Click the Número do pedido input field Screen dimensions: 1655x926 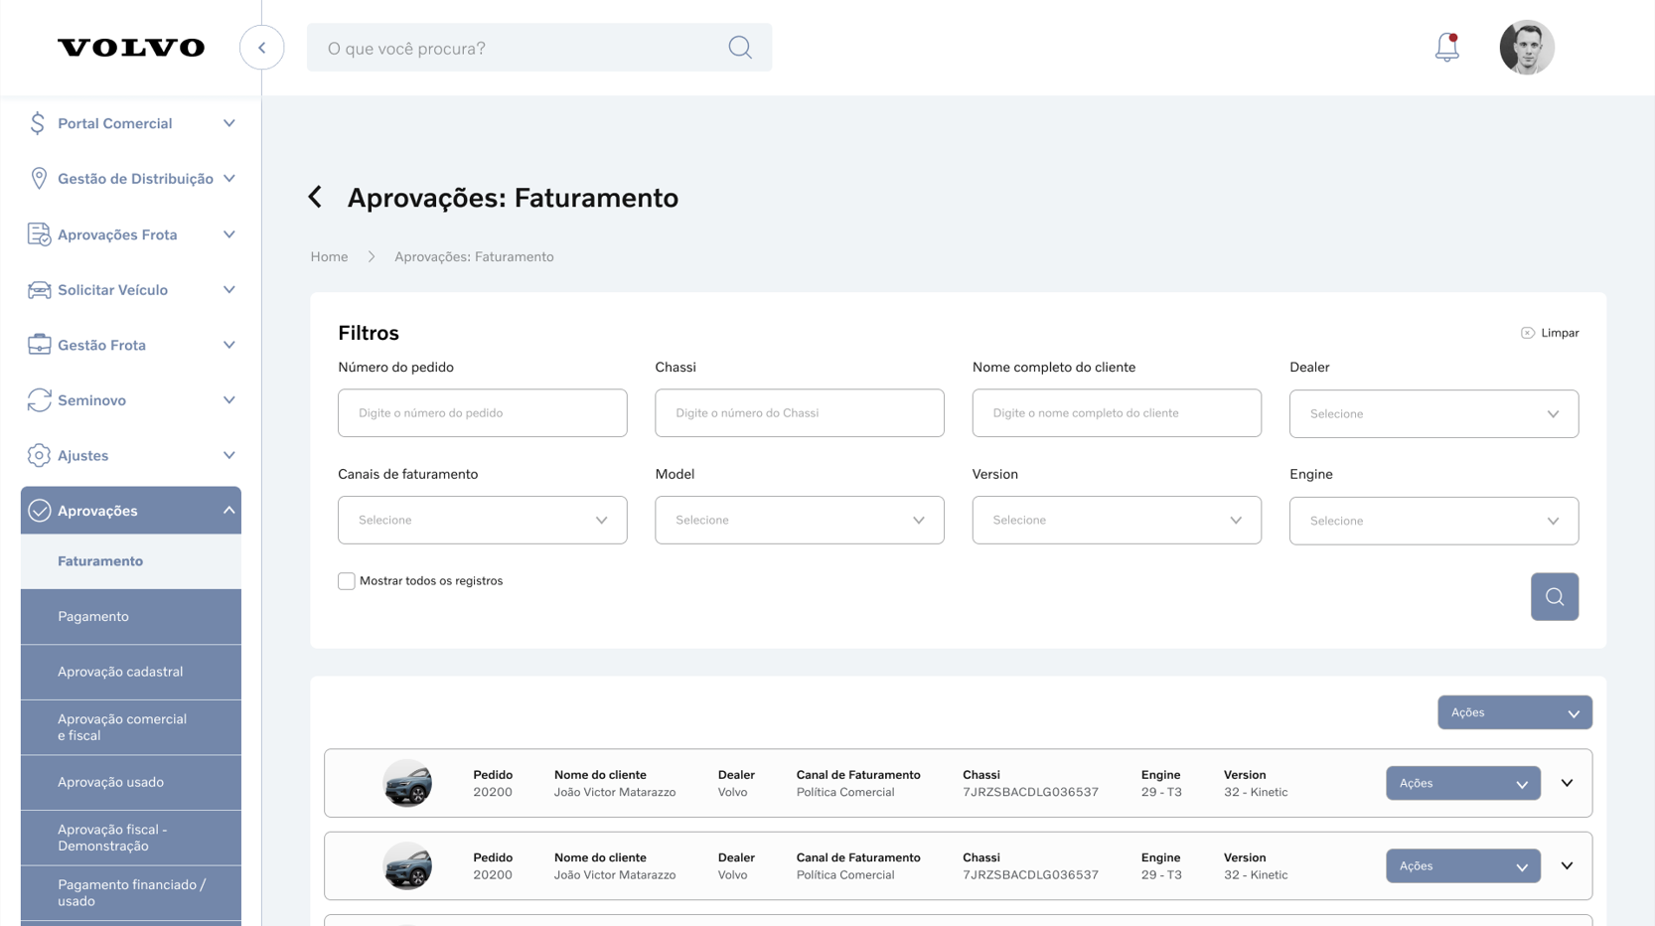coord(482,413)
